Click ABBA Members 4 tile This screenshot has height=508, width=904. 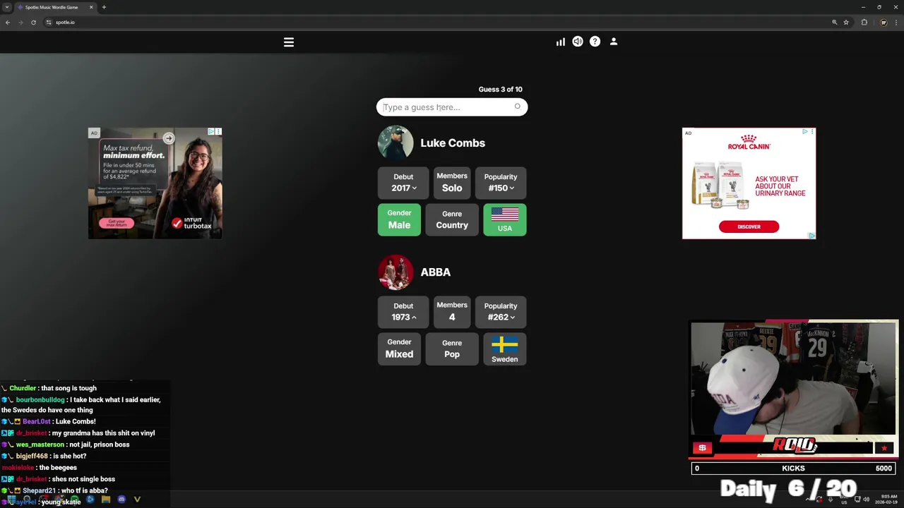(452, 311)
